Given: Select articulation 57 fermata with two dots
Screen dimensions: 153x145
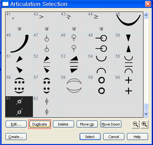Looking at the screenshot, I should (x=47, y=86).
